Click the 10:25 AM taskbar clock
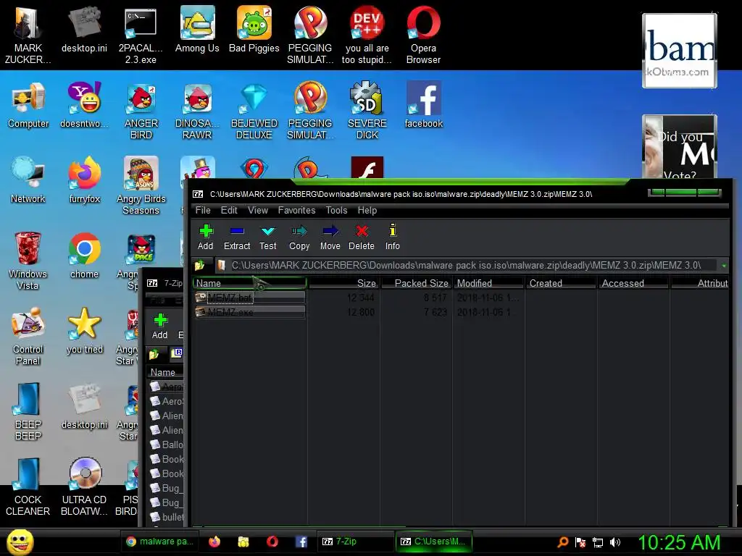 [x=680, y=542]
